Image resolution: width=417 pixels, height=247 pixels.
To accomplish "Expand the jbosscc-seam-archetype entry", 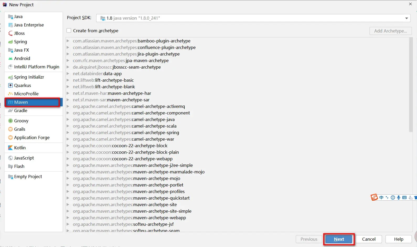I will coord(68,67).
